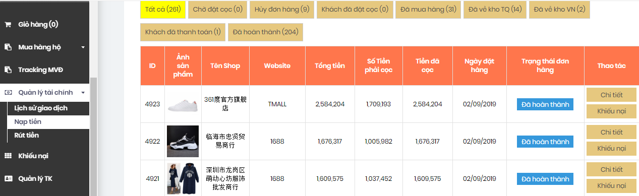Open Chi tiết for order 4923
This screenshot has height=196, width=639.
click(612, 95)
